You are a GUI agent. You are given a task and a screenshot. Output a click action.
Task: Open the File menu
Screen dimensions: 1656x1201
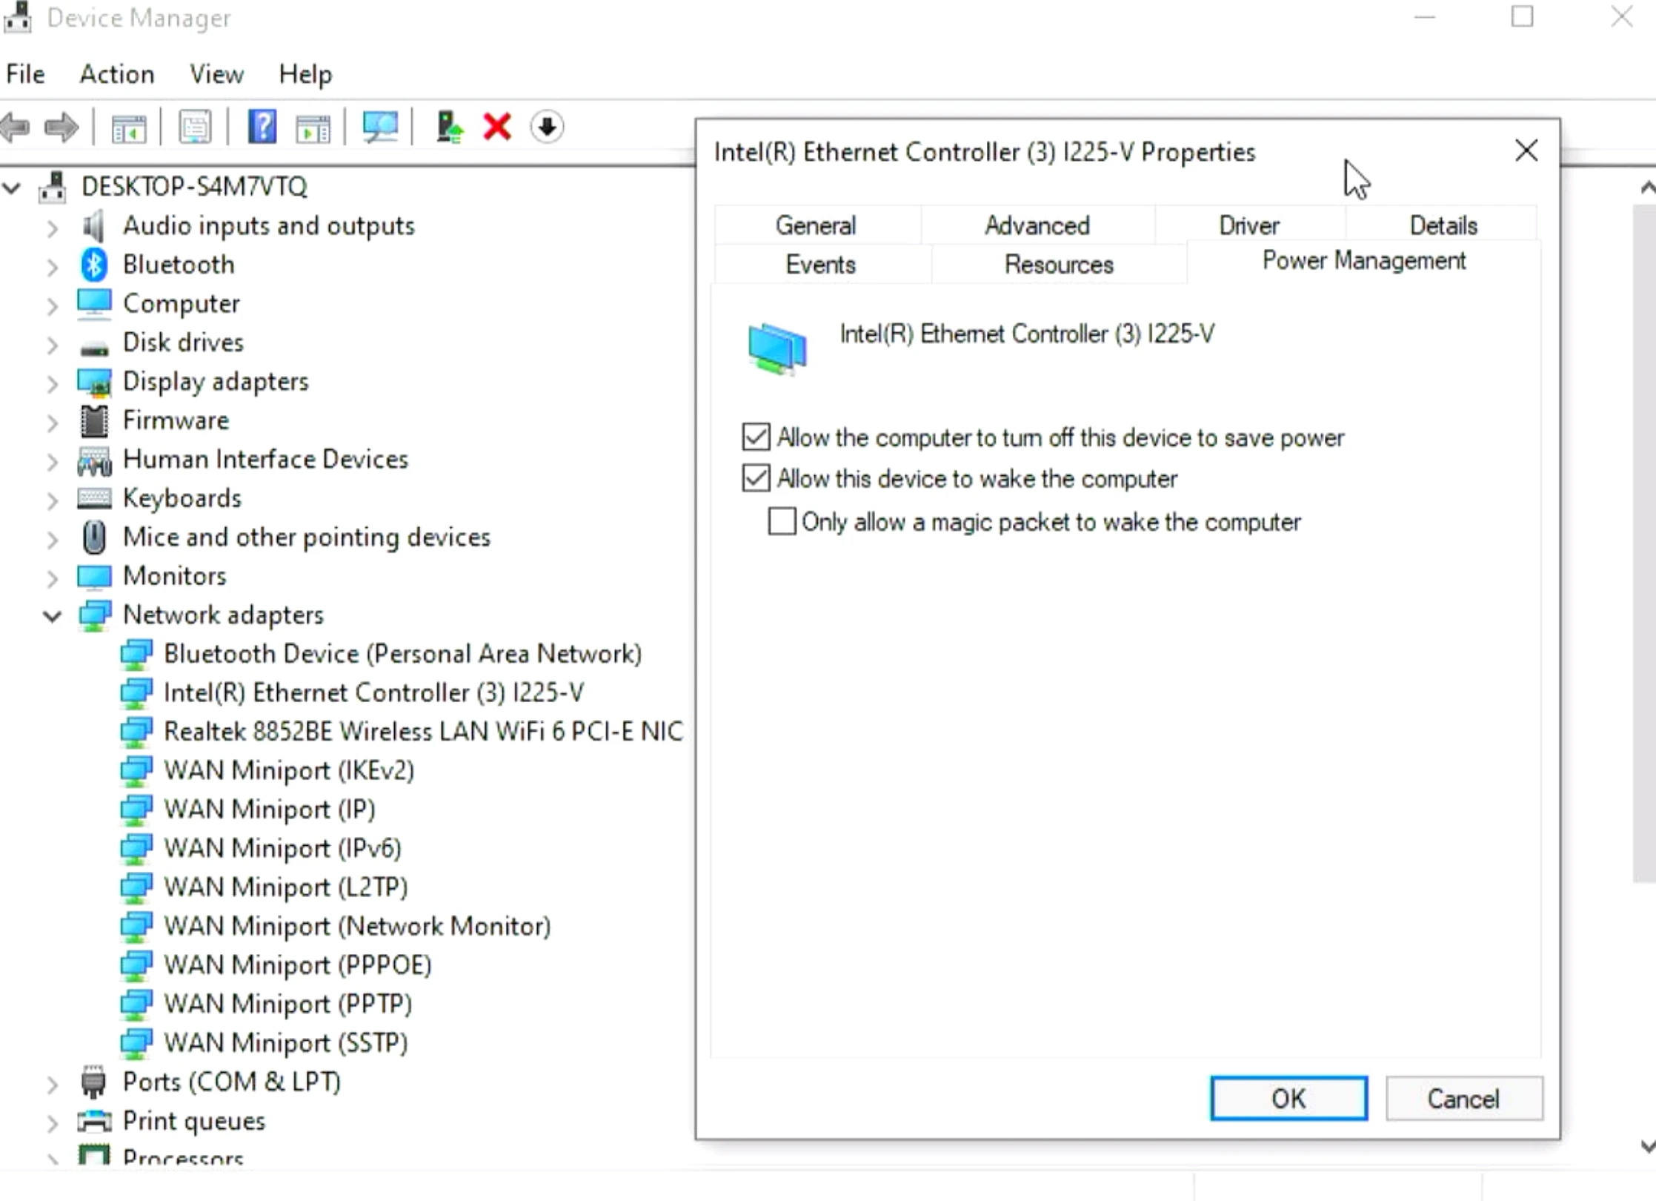pos(25,74)
